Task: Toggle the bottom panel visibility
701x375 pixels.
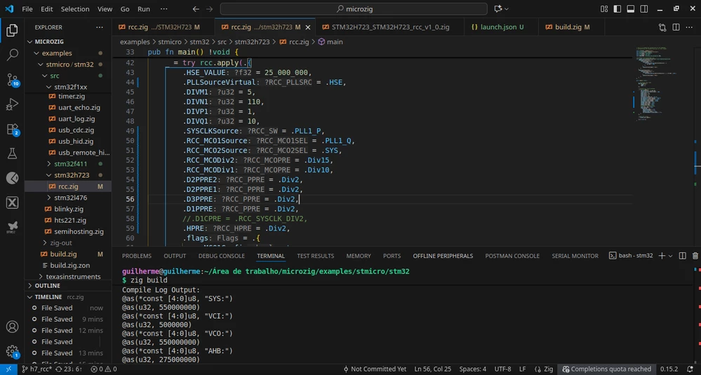Action: pos(631,9)
